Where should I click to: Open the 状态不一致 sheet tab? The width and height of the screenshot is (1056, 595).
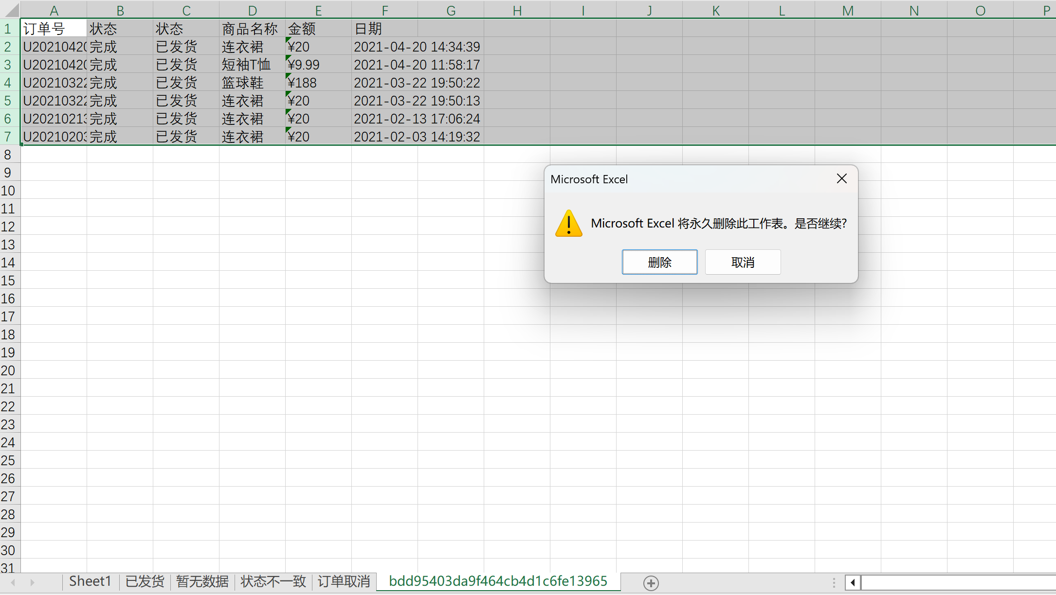(273, 581)
